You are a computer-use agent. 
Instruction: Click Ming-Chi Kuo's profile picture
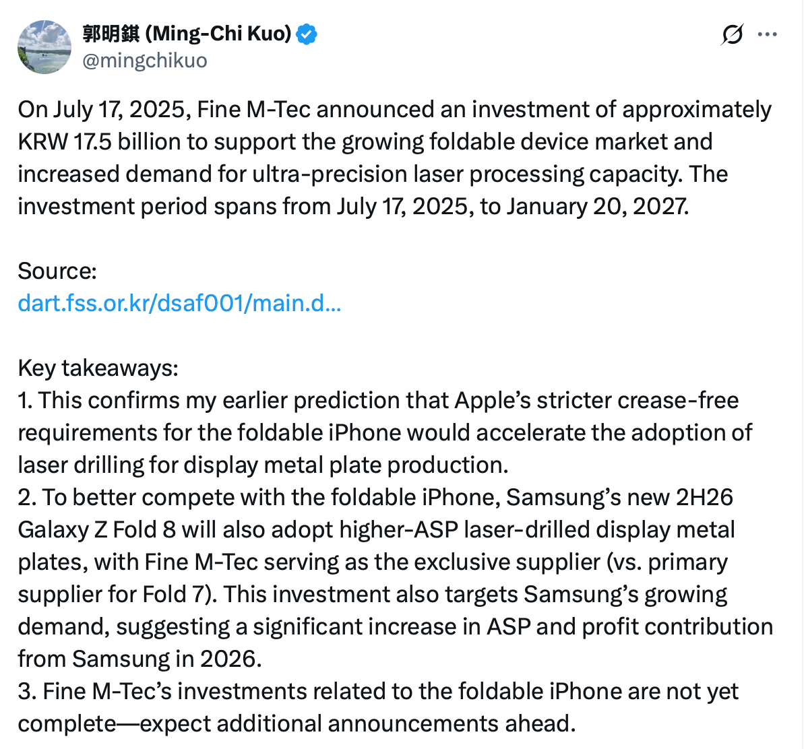44,47
